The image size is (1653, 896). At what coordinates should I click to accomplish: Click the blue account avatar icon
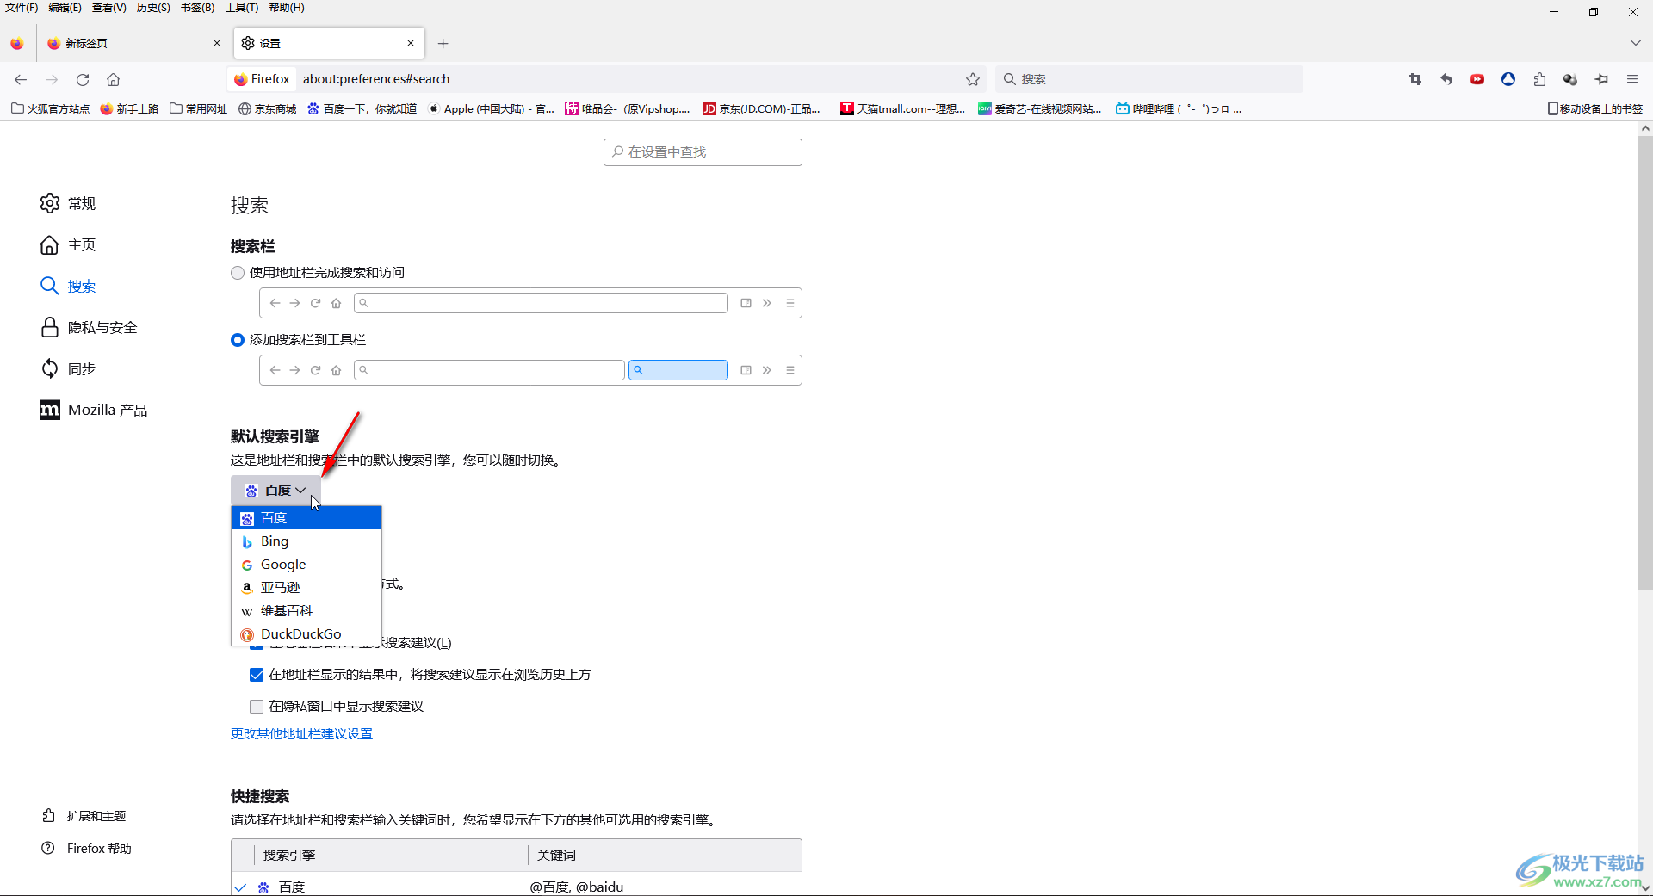click(x=1508, y=79)
